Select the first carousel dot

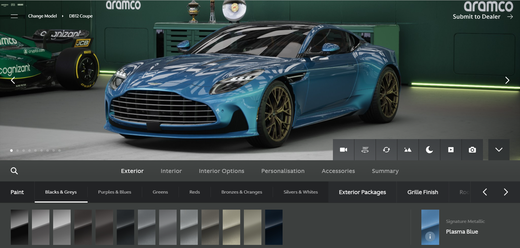pyautogui.click(x=12, y=151)
